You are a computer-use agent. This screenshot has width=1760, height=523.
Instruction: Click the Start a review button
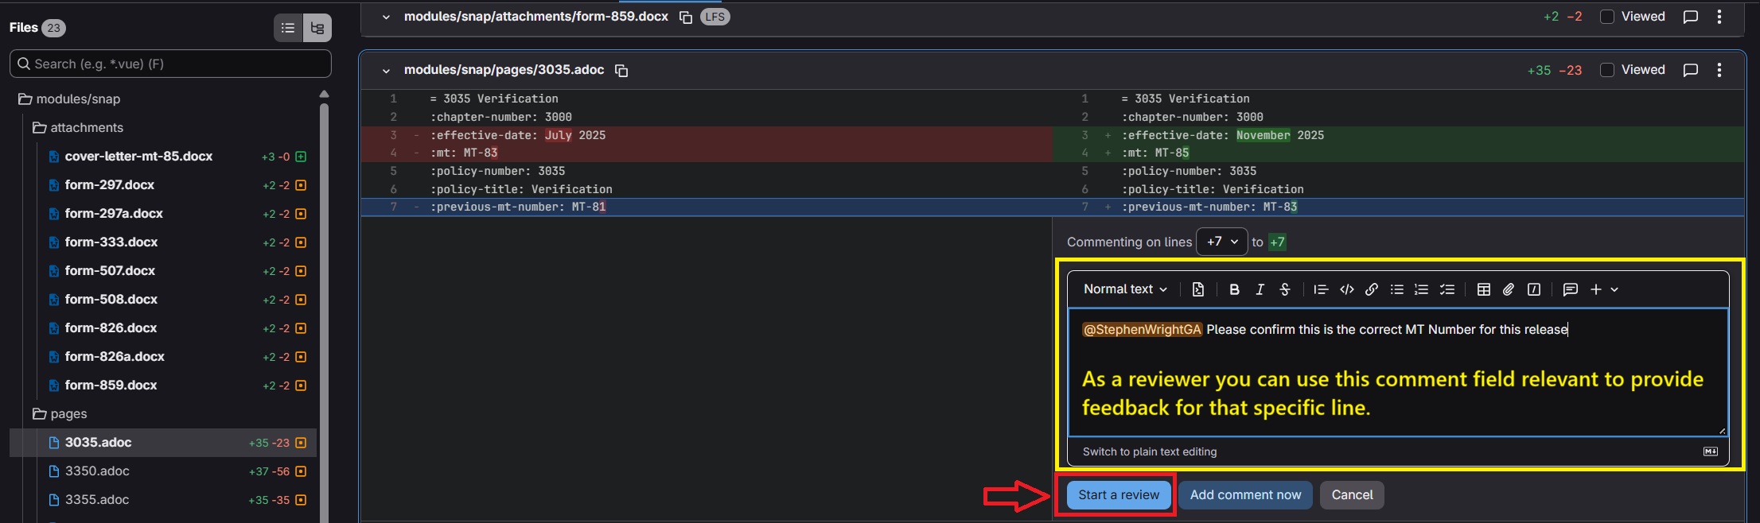[1118, 494]
